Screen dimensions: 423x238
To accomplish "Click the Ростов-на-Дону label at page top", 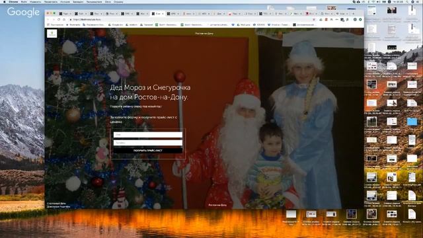I will tap(204, 34).
